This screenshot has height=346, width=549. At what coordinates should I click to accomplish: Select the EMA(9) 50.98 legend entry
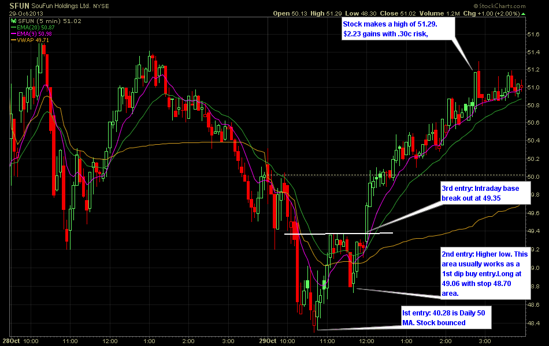34,33
